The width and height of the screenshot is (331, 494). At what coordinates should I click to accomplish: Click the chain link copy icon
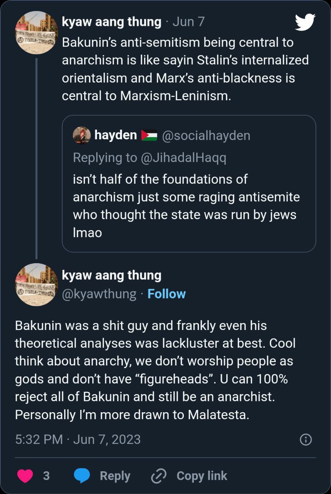pos(158,476)
